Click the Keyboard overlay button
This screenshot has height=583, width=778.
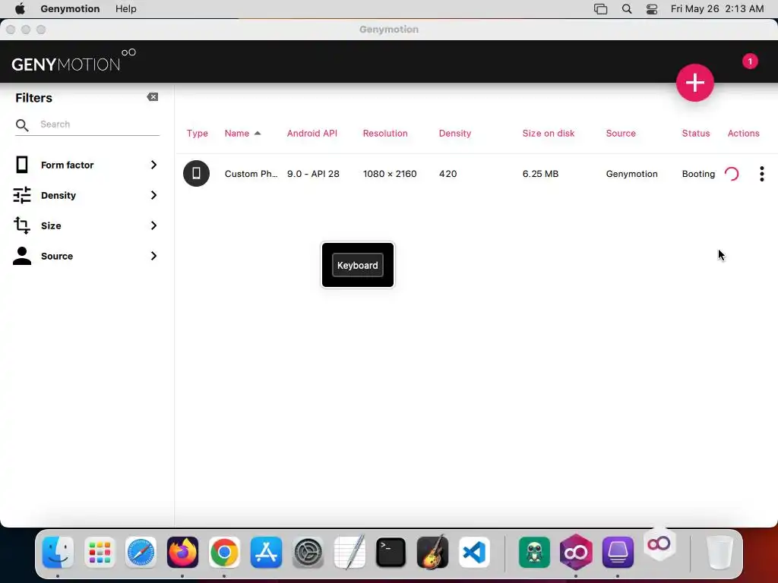pos(357,265)
